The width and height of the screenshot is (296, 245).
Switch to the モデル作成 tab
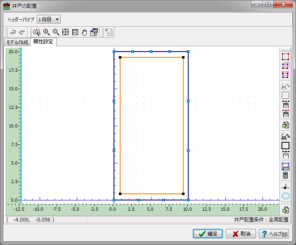pos(17,42)
